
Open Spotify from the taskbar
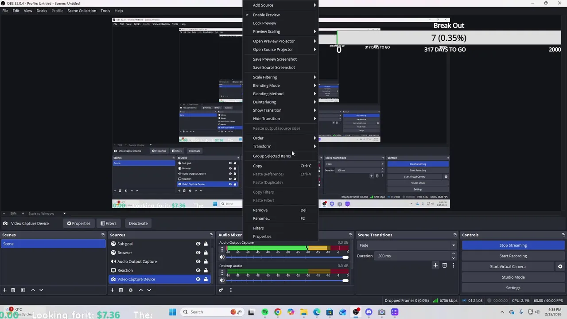tap(264, 312)
